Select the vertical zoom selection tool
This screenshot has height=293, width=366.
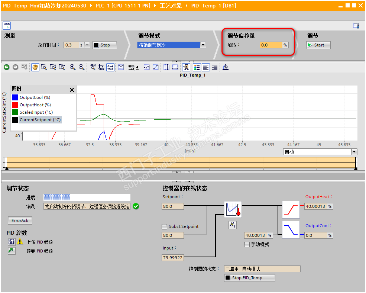coord(53,67)
